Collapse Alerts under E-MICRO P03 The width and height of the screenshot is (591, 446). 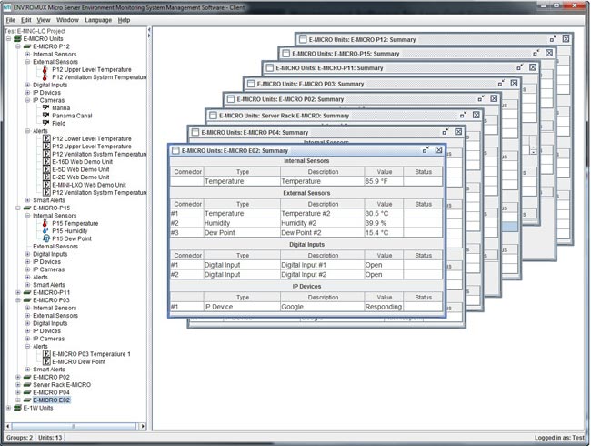pyautogui.click(x=27, y=347)
